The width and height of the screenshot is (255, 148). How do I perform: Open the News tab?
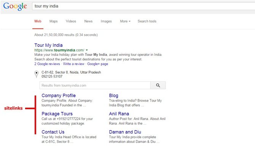88,21
